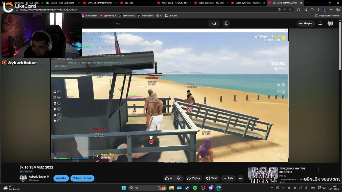The width and height of the screenshot is (342, 192).
Task: Open Oluştur create menu
Action: tap(306, 23)
